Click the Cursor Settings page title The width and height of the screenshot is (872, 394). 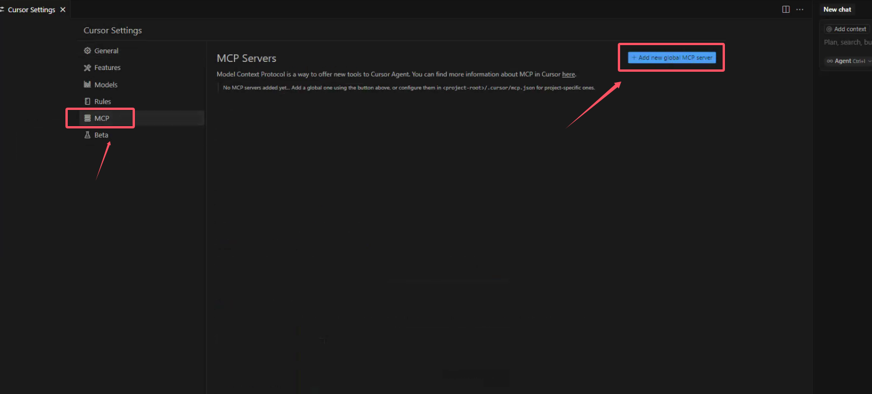(112, 30)
